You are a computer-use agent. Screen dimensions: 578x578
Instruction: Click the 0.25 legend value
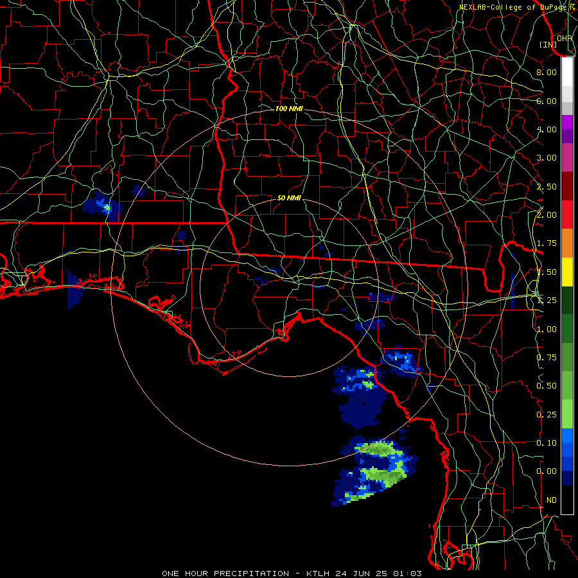tap(547, 415)
